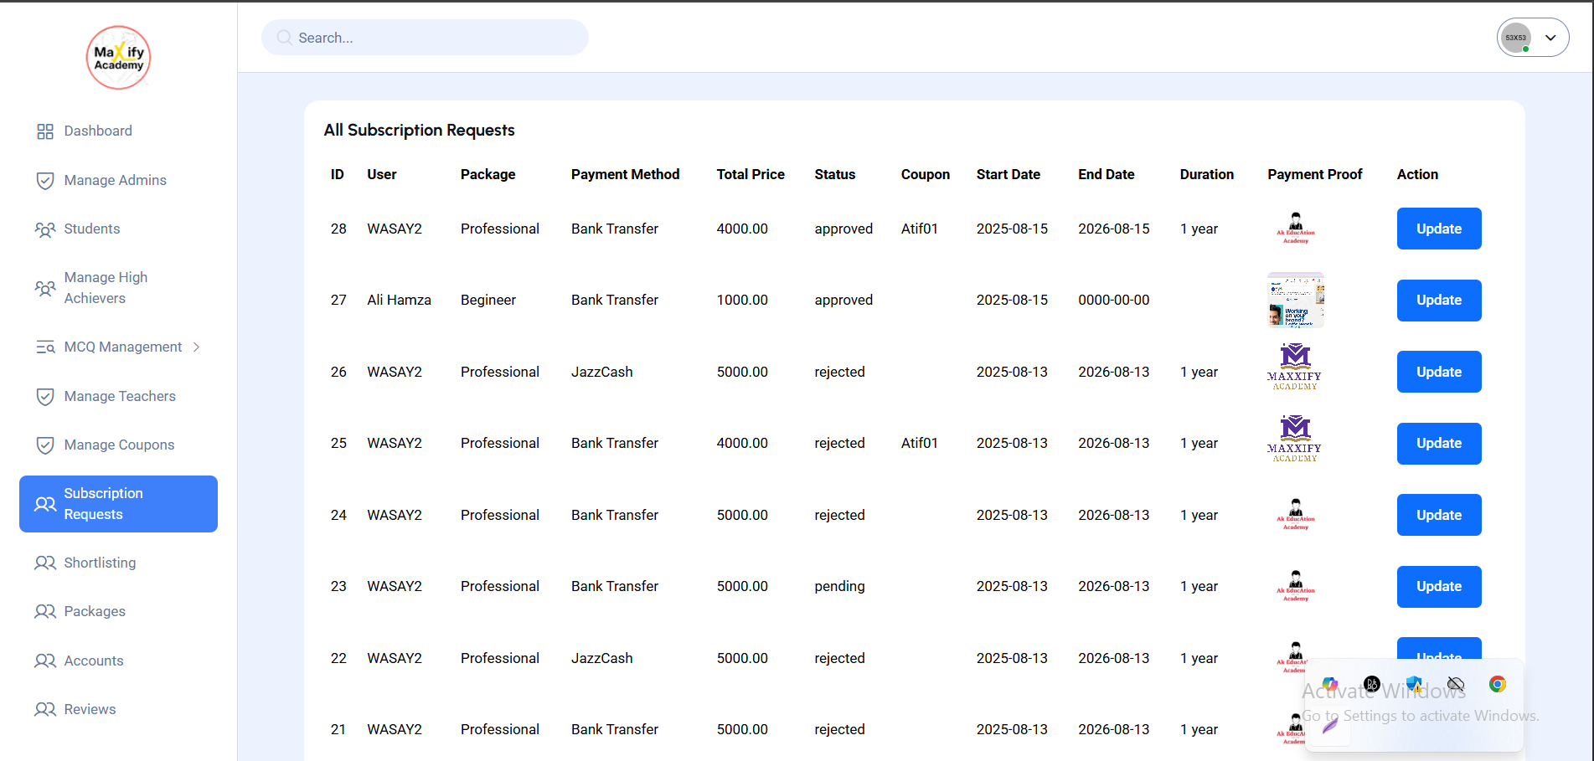1594x761 pixels.
Task: Click the Manage Coupons shield icon
Action: [x=45, y=445]
